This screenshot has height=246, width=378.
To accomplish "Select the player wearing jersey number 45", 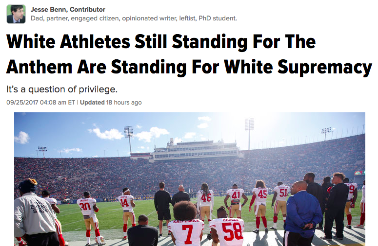I will point(260,206).
